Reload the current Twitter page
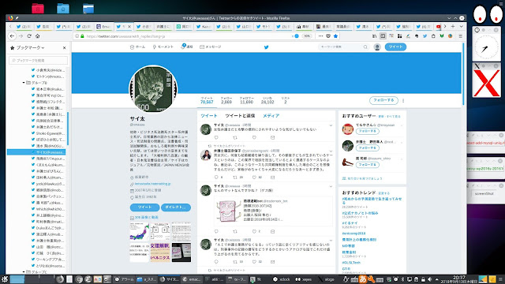The image size is (505, 284). coord(29,36)
